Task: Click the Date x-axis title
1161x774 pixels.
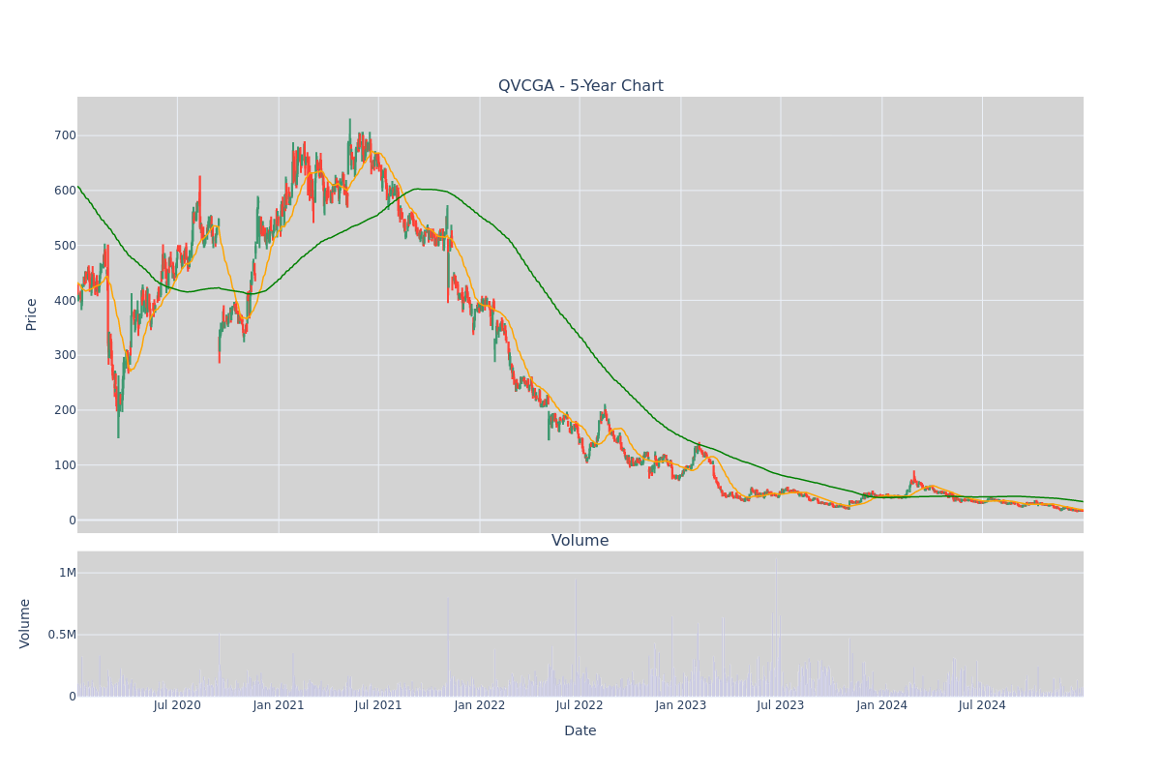Action: click(x=580, y=731)
